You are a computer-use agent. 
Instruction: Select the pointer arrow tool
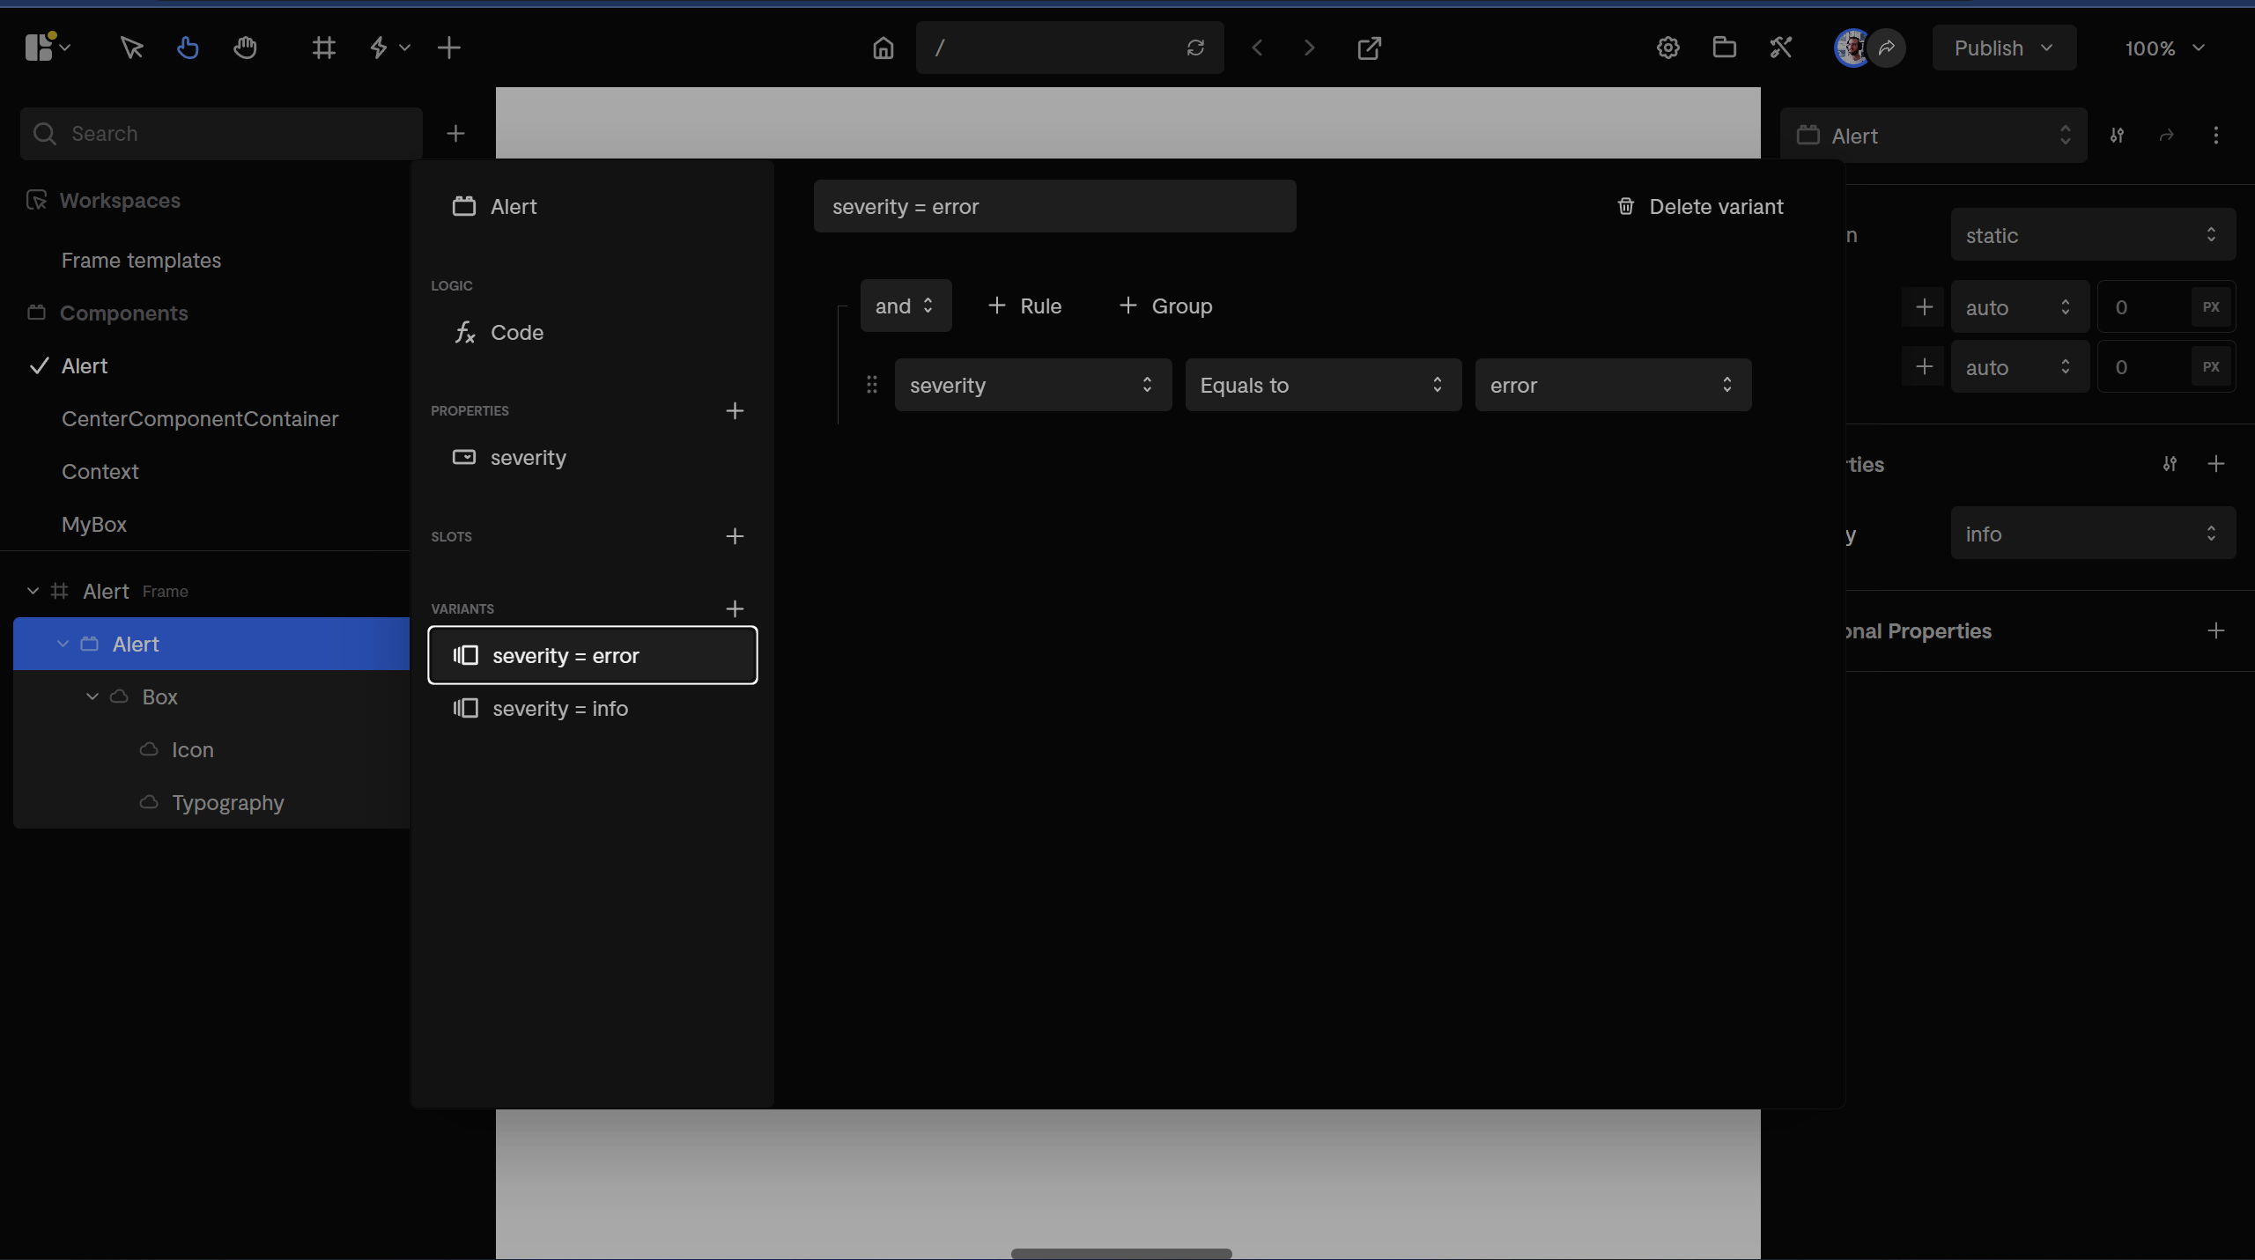[131, 48]
